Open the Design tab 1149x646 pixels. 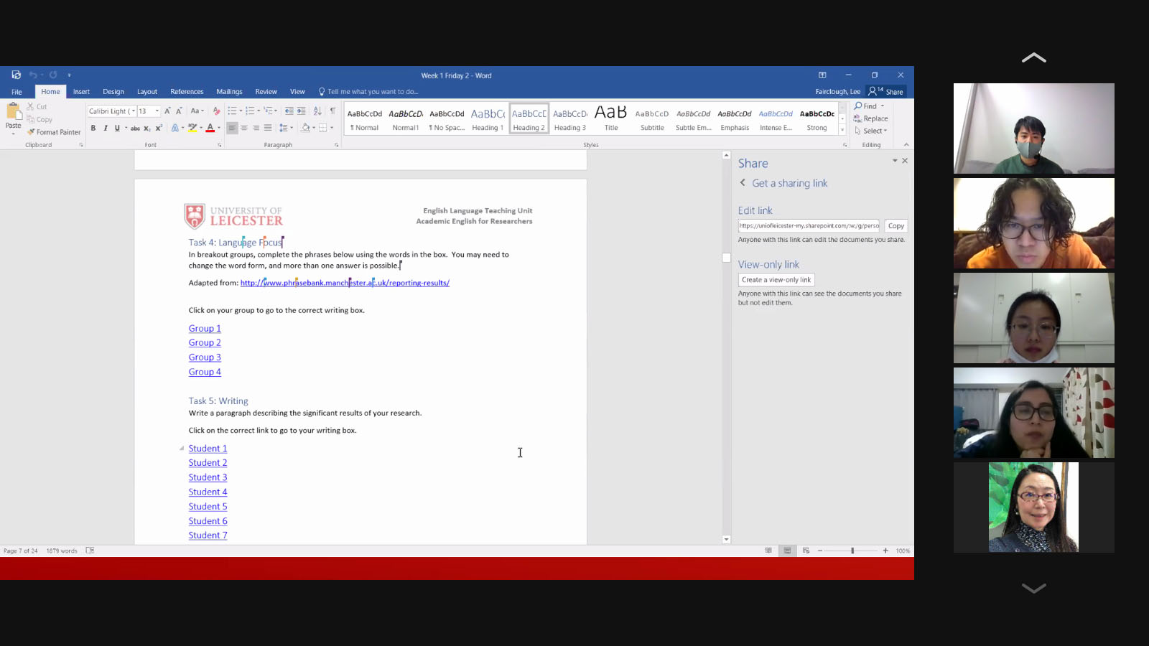(x=113, y=92)
